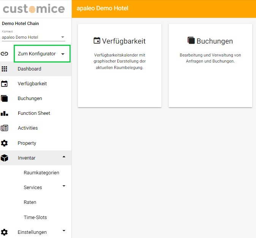Open Raten under Inventar
The height and width of the screenshot is (238, 256).
pos(30,202)
